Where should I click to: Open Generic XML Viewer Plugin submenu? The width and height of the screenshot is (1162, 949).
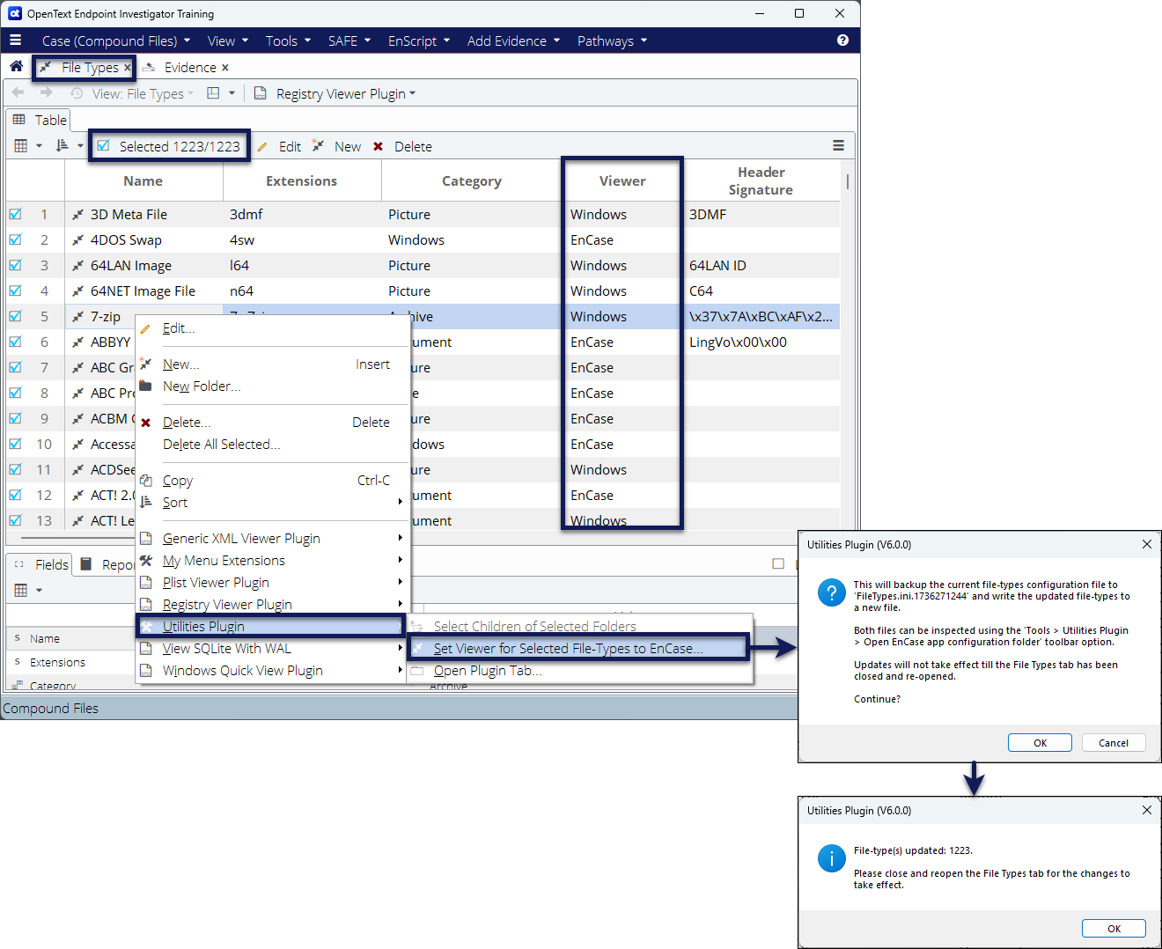point(271,539)
